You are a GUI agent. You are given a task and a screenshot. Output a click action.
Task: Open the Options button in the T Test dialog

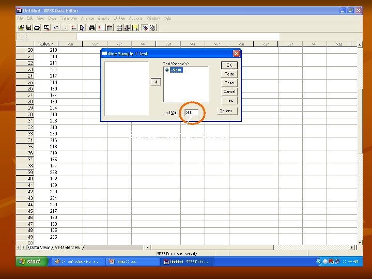(227, 111)
